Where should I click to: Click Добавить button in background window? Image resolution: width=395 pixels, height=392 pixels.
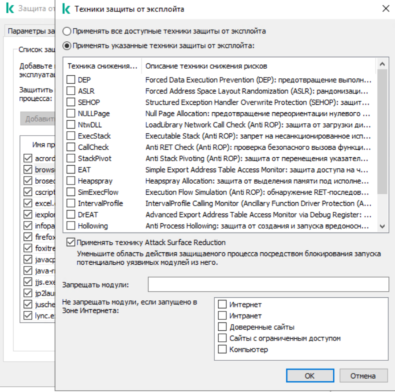38,118
